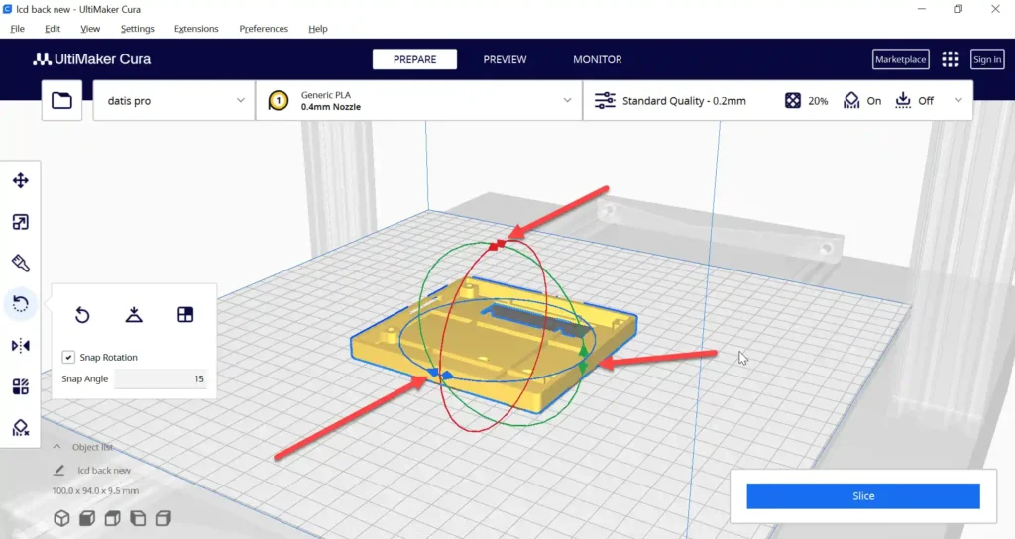Switch to right side view
This screenshot has width=1015, height=539.
[x=164, y=518]
